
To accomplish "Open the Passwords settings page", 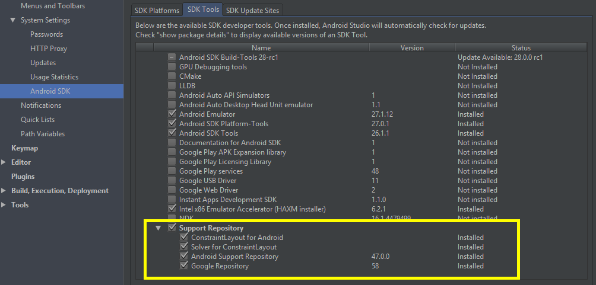I will coord(47,34).
